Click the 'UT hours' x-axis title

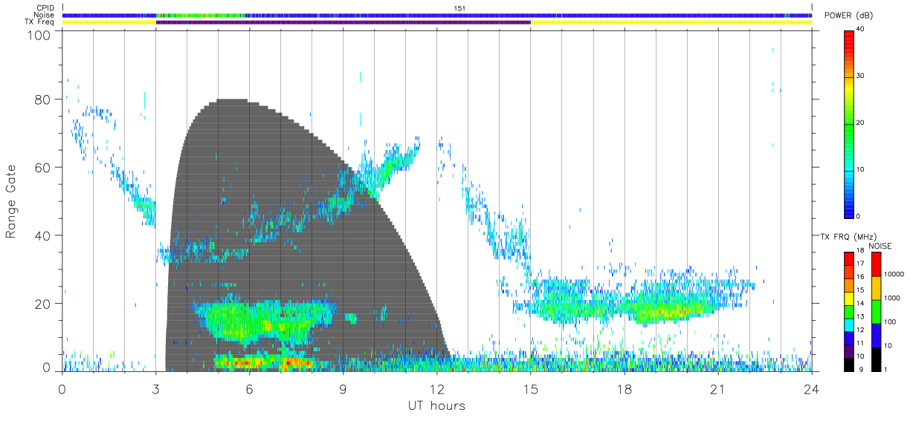coord(436,405)
